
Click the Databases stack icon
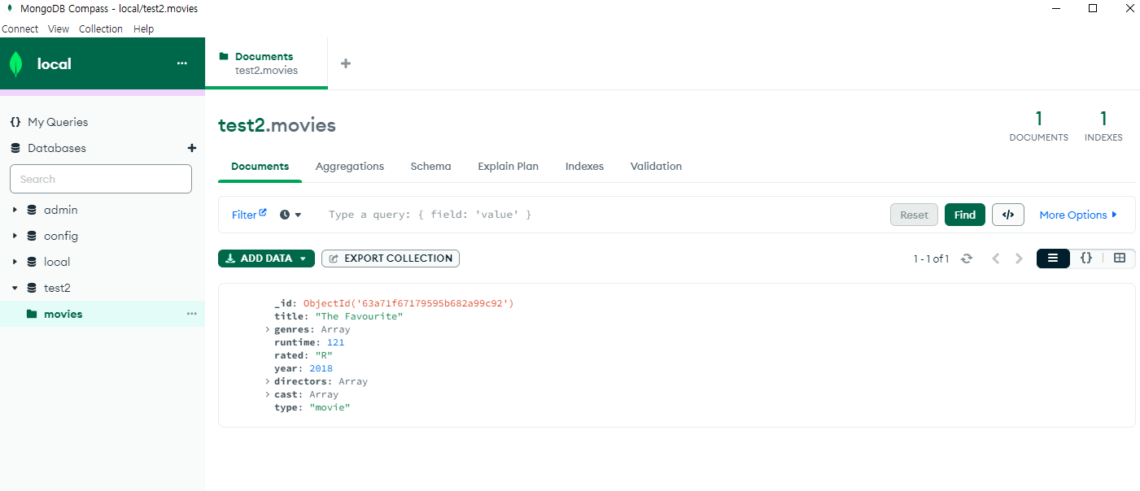tap(15, 148)
